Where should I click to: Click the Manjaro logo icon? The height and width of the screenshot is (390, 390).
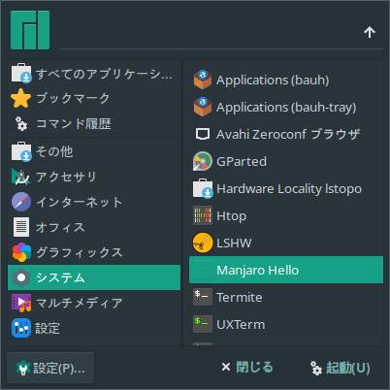[30, 30]
